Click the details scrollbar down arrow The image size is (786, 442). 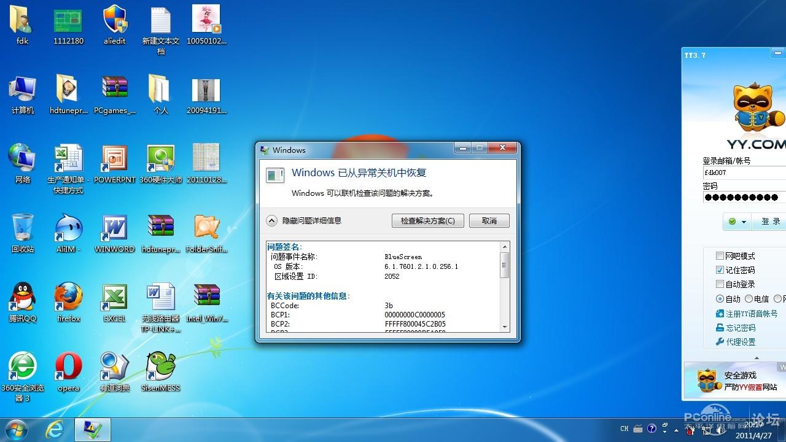coord(505,327)
